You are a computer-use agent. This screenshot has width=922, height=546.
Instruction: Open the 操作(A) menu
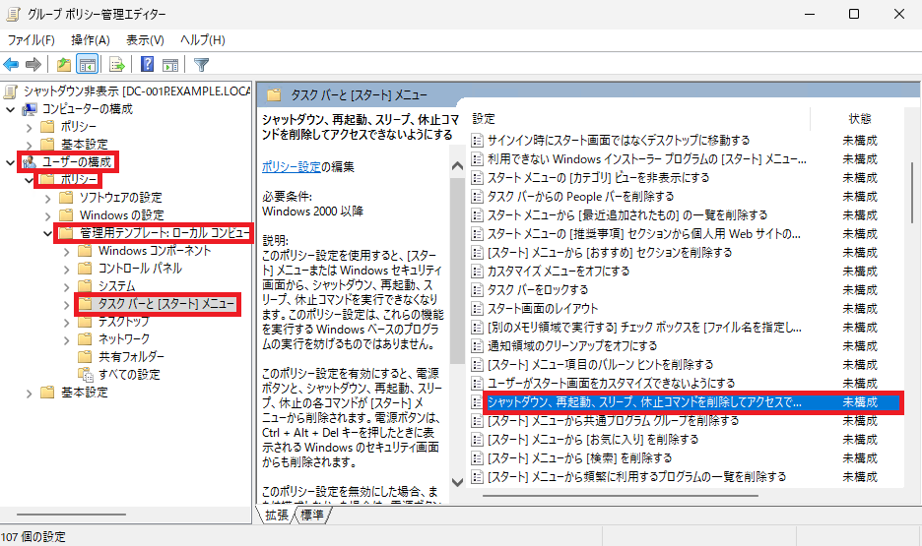click(91, 40)
